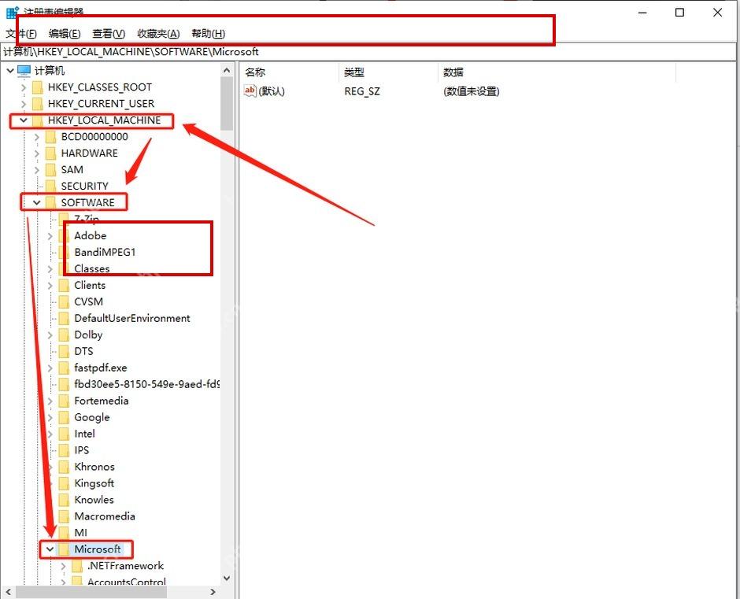740x599 pixels.
Task: Click the DefaultUserEnvironment folder icon
Action: [x=64, y=318]
